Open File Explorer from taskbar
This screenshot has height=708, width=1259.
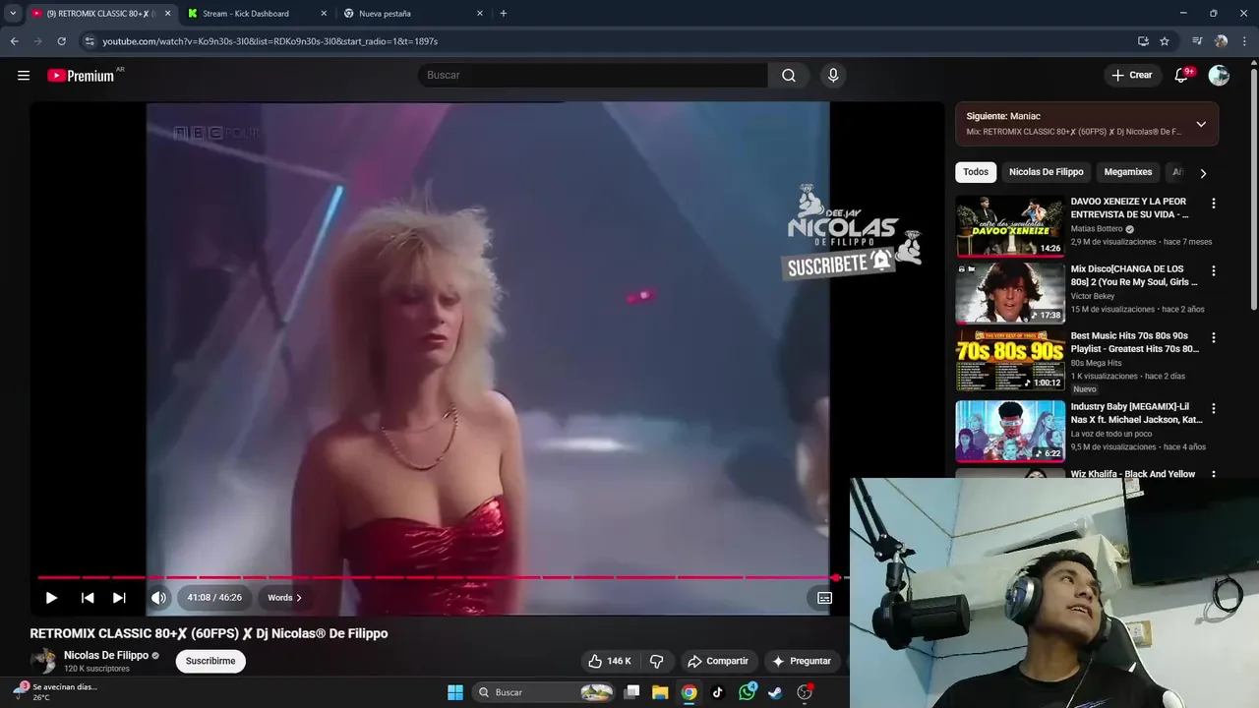tap(660, 692)
